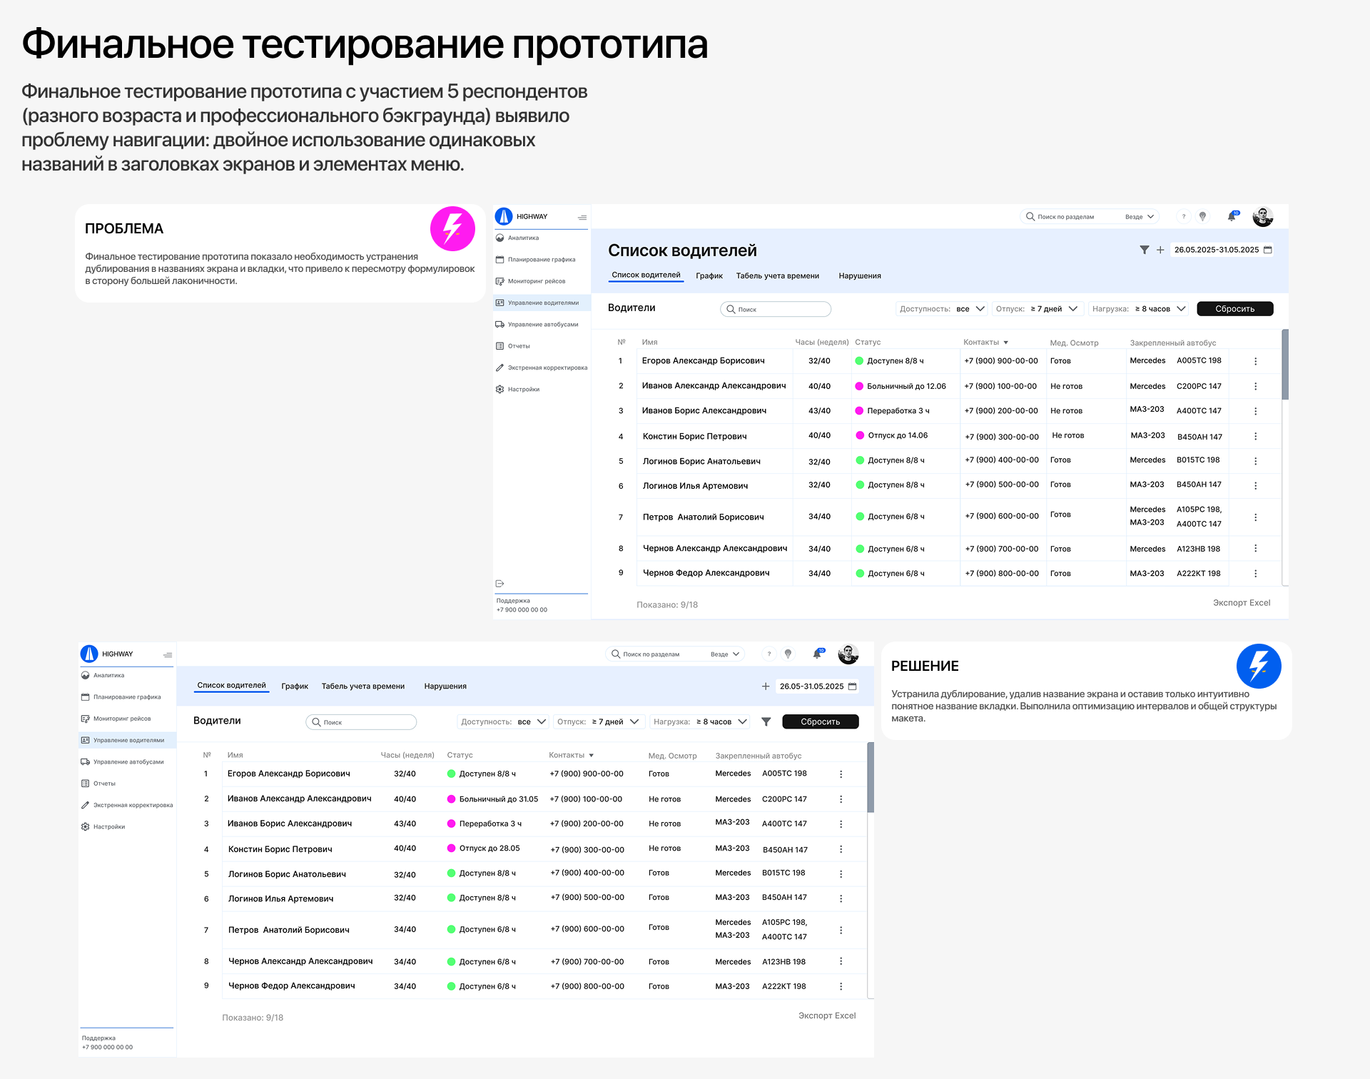Expand the Доступность filter dropdown

click(x=978, y=308)
